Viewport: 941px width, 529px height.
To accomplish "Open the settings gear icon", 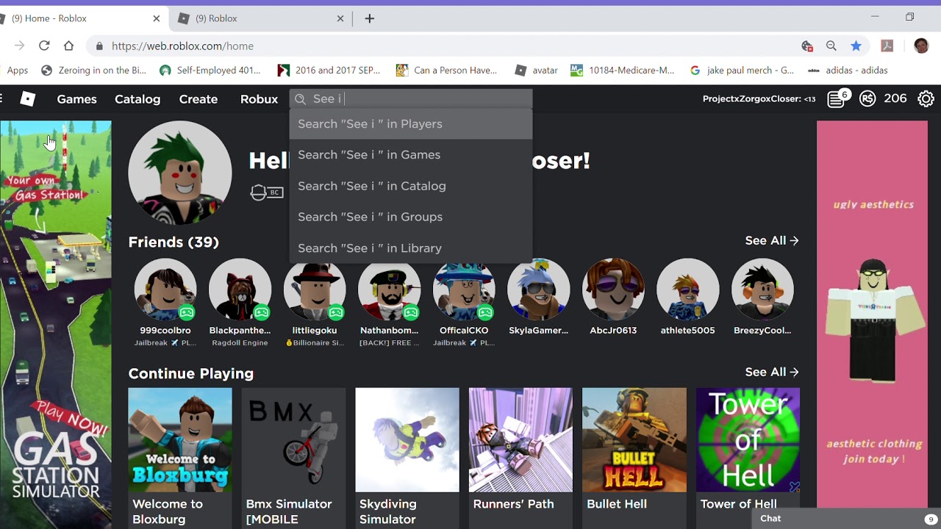I will click(926, 98).
